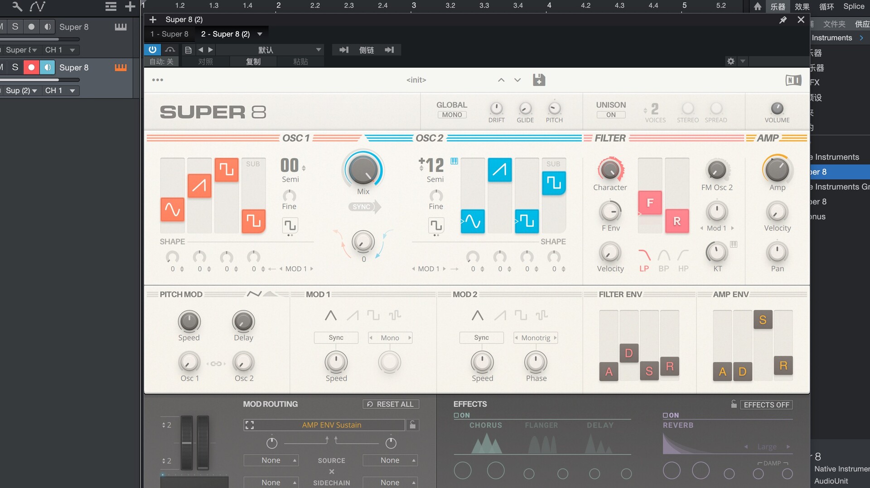870x488 pixels.
Task: Open the 效果 browser tab
Action: point(802,6)
